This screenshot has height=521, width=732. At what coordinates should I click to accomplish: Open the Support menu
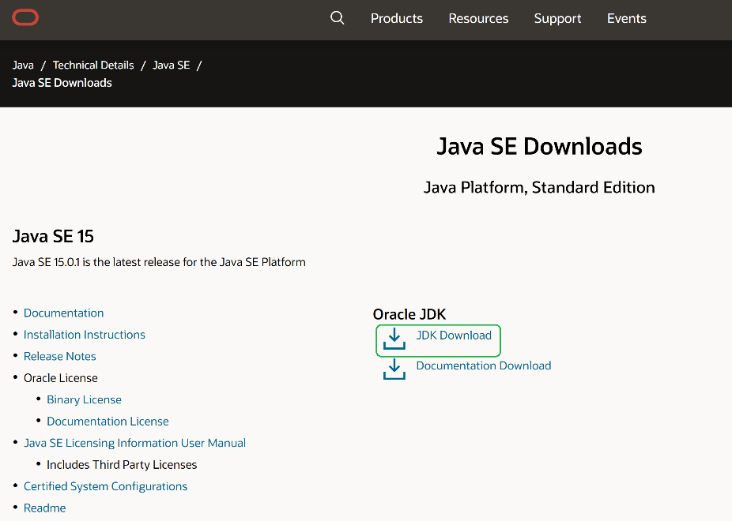pos(557,18)
